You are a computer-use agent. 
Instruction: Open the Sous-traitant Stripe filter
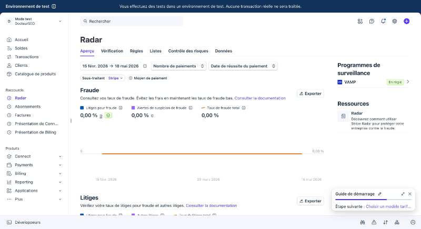(102, 78)
